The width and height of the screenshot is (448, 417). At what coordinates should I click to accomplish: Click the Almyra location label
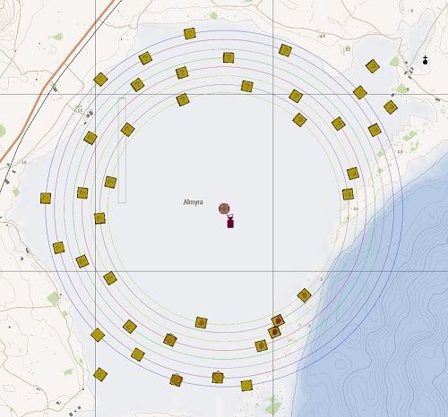pyautogui.click(x=193, y=202)
